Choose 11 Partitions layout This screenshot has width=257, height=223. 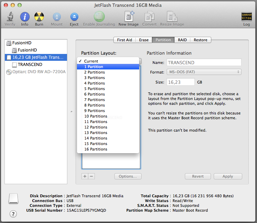[108, 122]
